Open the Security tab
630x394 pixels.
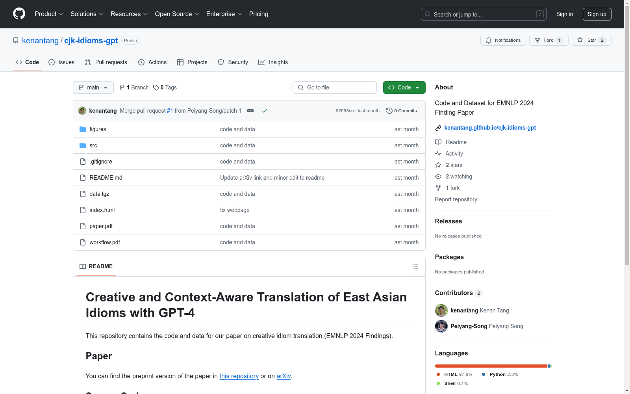[233, 62]
